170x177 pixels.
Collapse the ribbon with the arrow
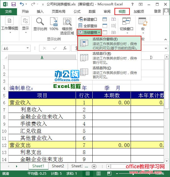pos(165,39)
